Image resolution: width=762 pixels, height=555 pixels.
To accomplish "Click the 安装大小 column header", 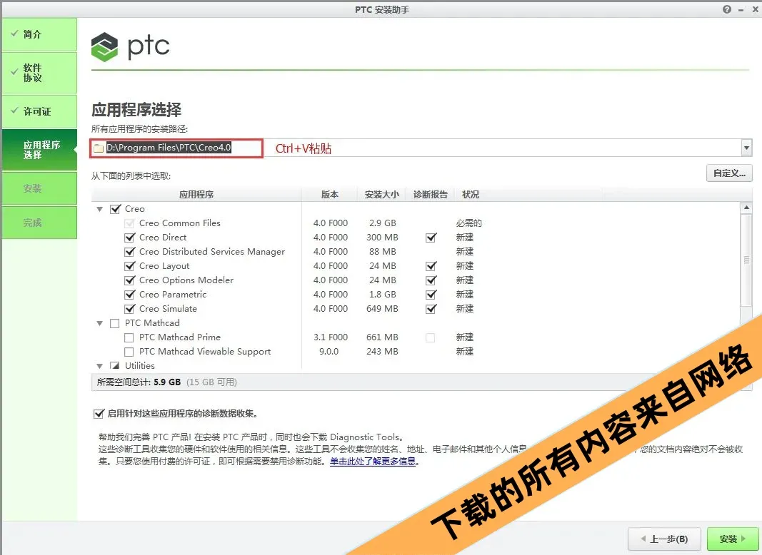I will 382,195.
